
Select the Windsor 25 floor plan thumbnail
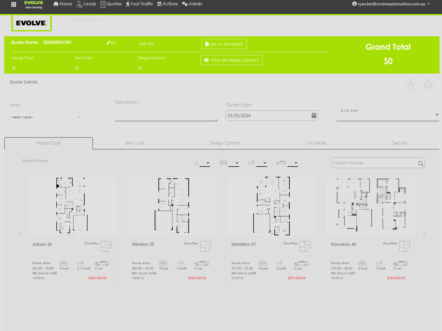click(x=172, y=206)
